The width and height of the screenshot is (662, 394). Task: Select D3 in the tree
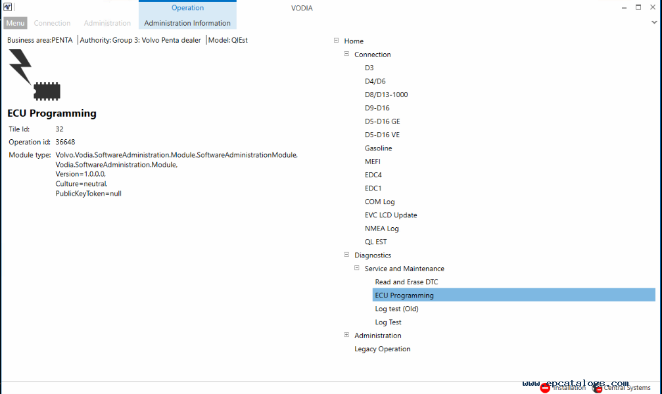click(369, 68)
